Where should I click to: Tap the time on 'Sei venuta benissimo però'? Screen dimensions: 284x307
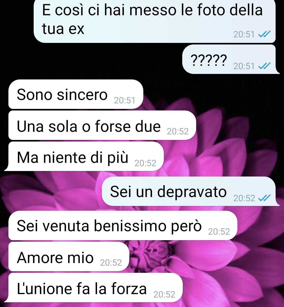[219, 232]
